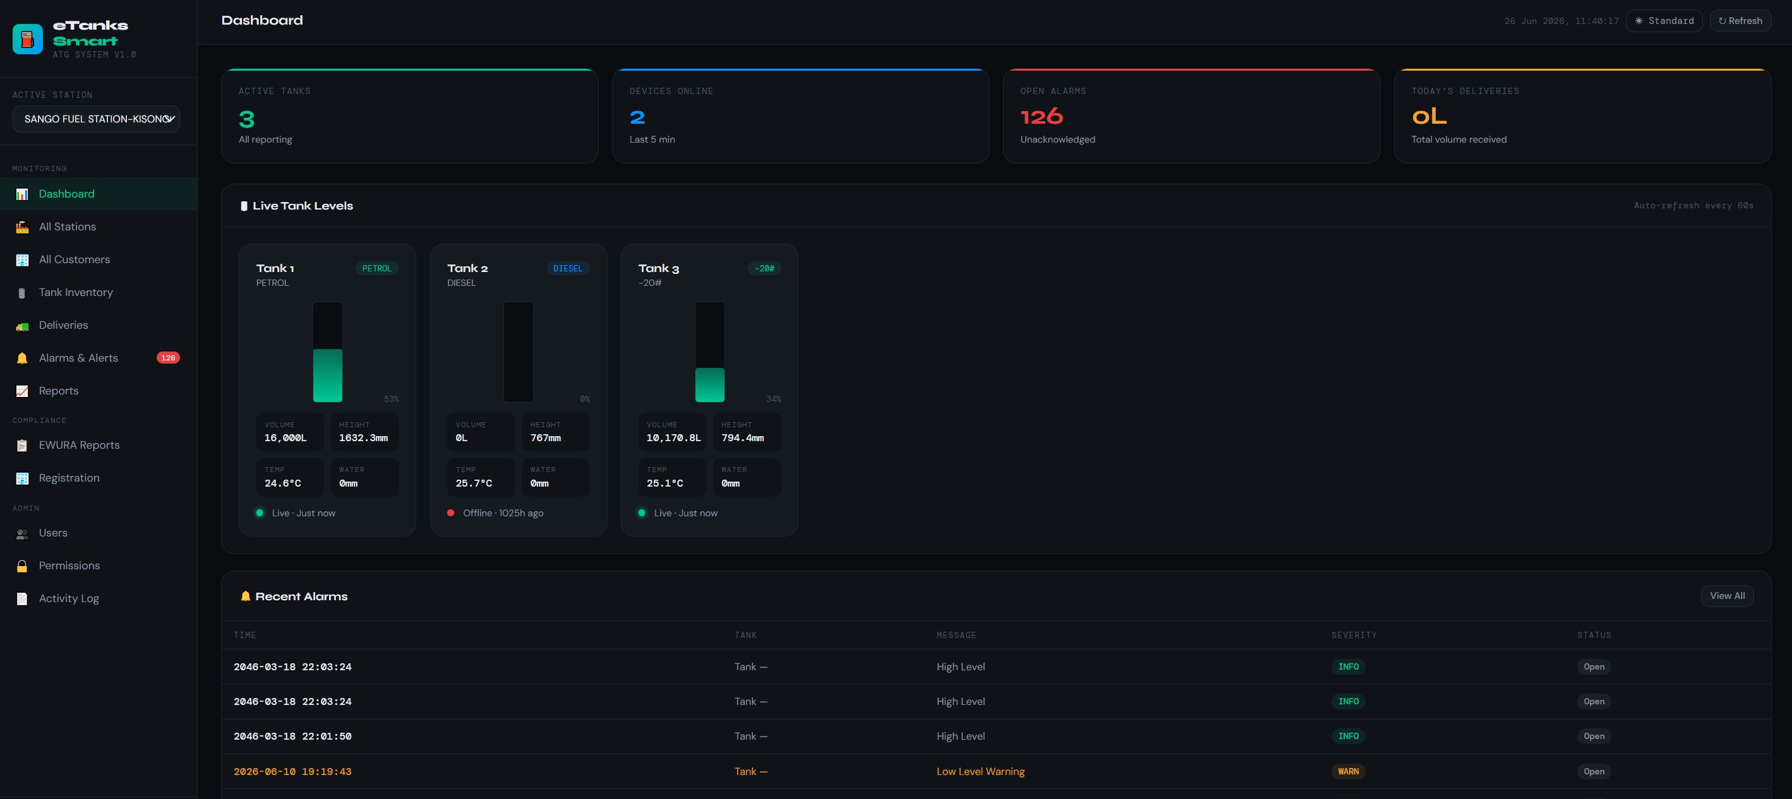Click Tank 2 empty level gauge
Screen dimensions: 1792x799
pyautogui.click(x=518, y=352)
